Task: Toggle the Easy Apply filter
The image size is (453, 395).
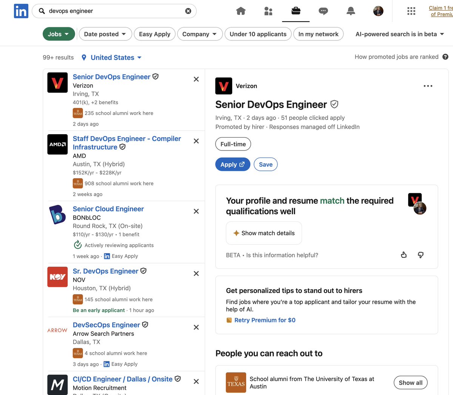Action: click(x=154, y=34)
